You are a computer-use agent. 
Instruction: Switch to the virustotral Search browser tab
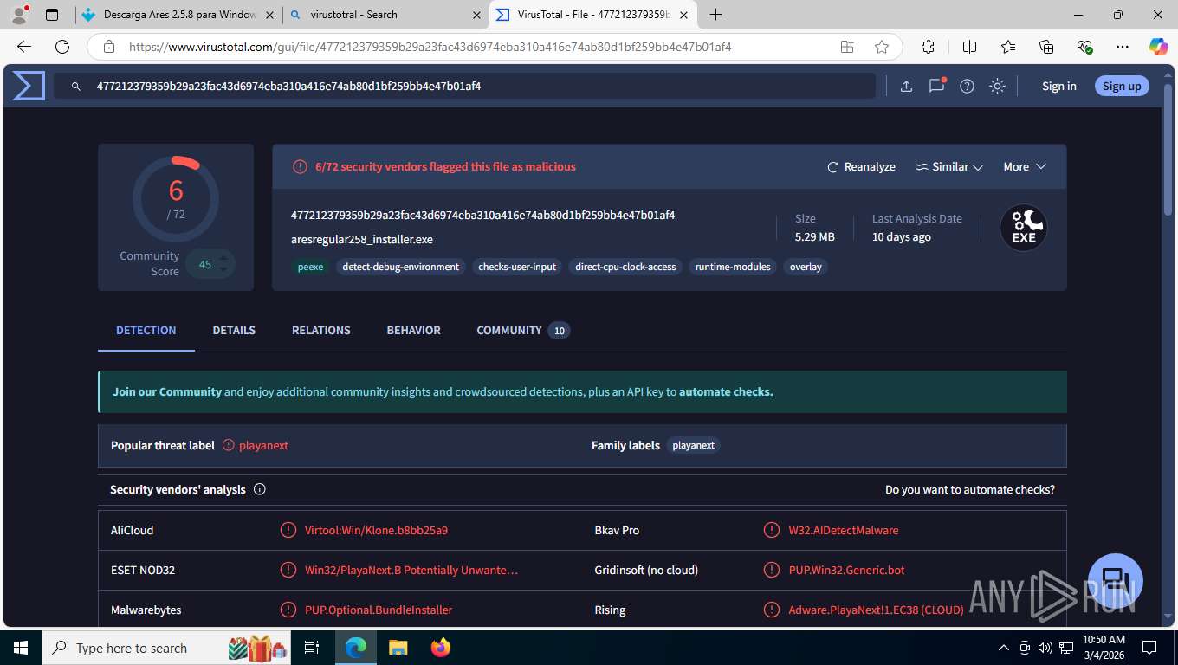coord(385,15)
